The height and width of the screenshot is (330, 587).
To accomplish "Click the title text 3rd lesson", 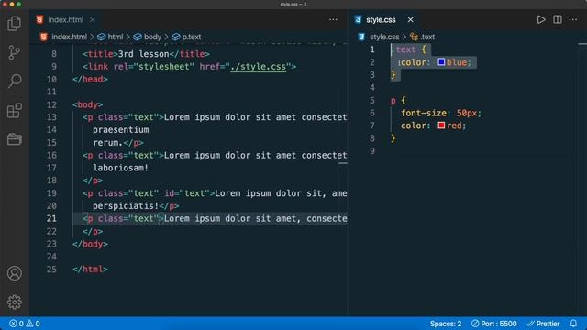I will click(144, 54).
